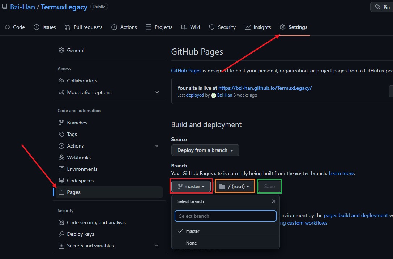This screenshot has height=259, width=393.
Task: Click the Learn more link
Action: (341, 174)
